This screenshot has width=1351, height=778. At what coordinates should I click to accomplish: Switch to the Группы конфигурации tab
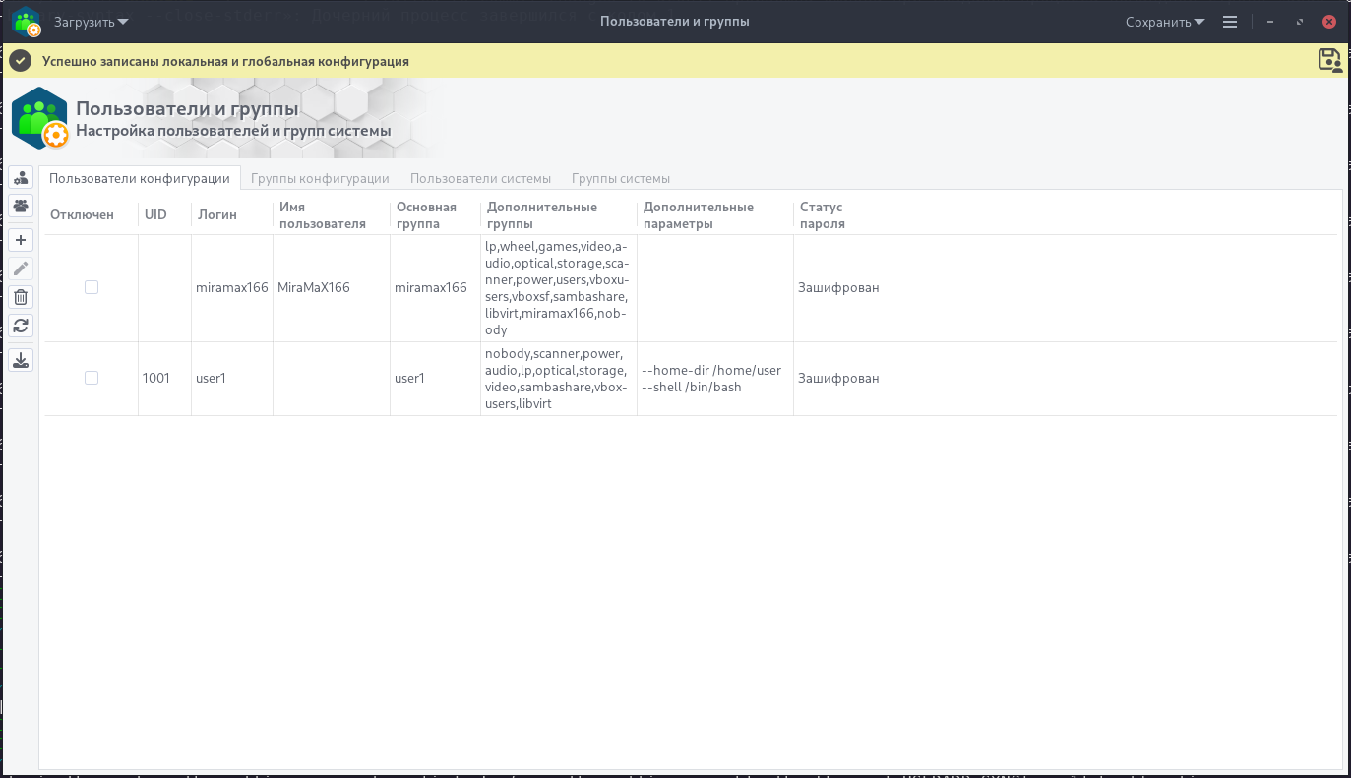320,178
